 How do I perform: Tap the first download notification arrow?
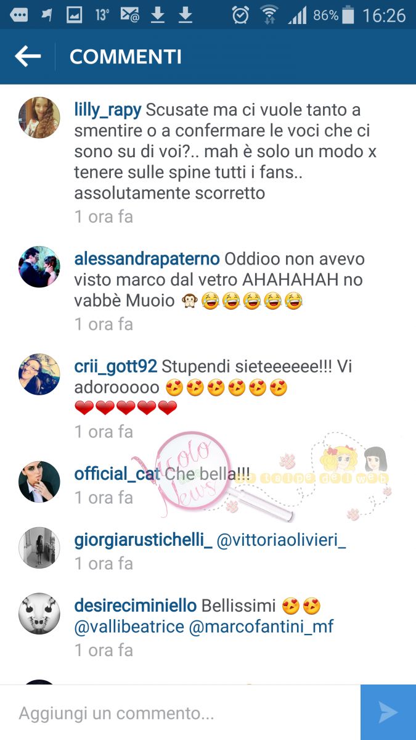(158, 15)
